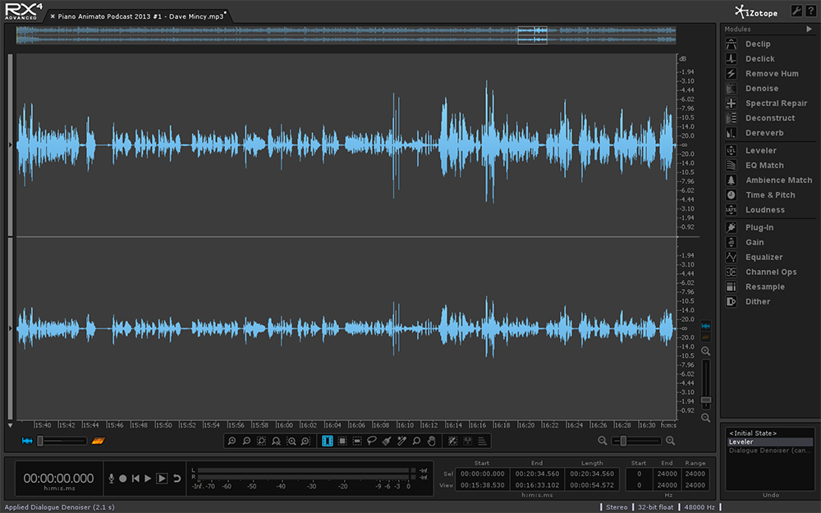The height and width of the screenshot is (513, 821).
Task: Collapse the channel area with bottom-left triangle
Action: pos(10,425)
